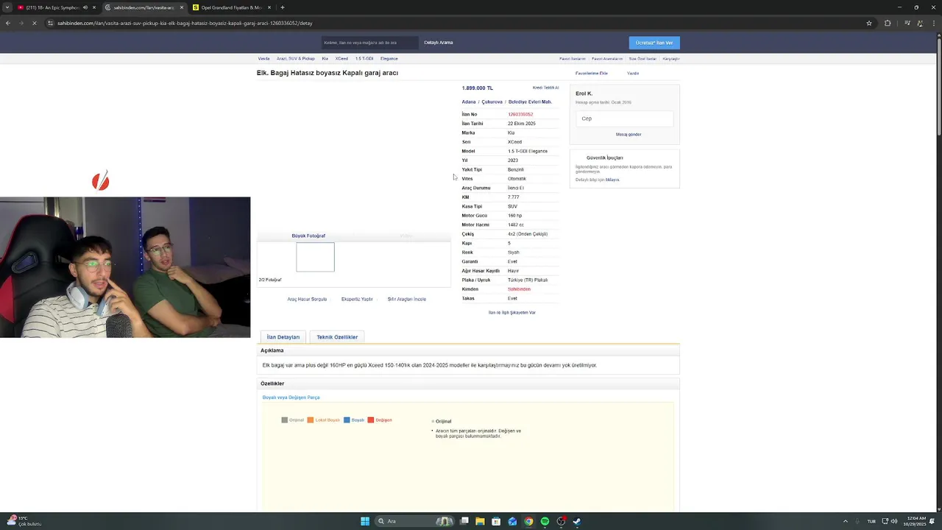Click the sahibinden search input field

369,43
